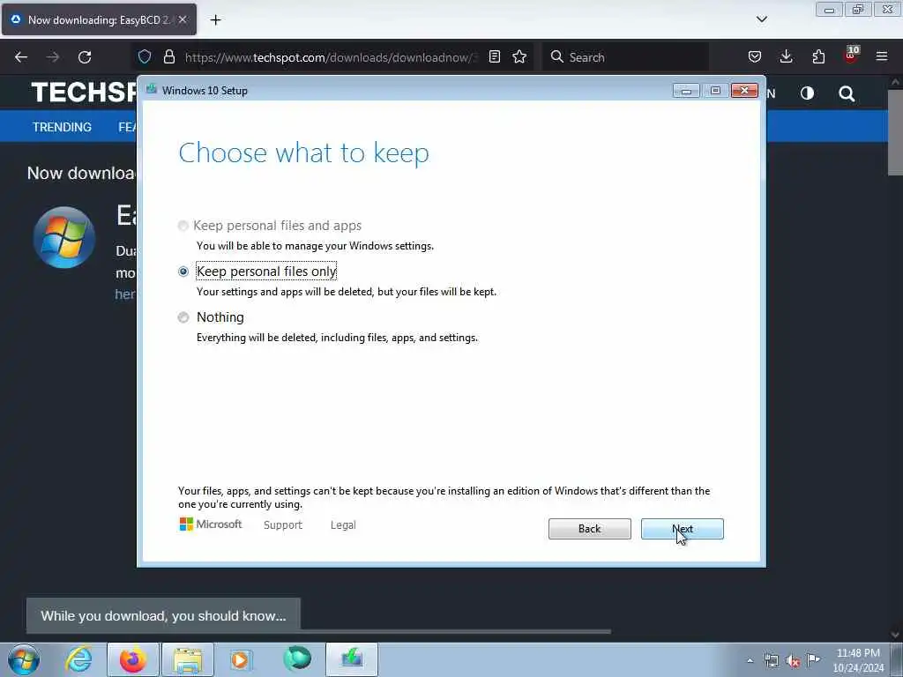
Task: Open the Support link in setup
Action: click(283, 525)
